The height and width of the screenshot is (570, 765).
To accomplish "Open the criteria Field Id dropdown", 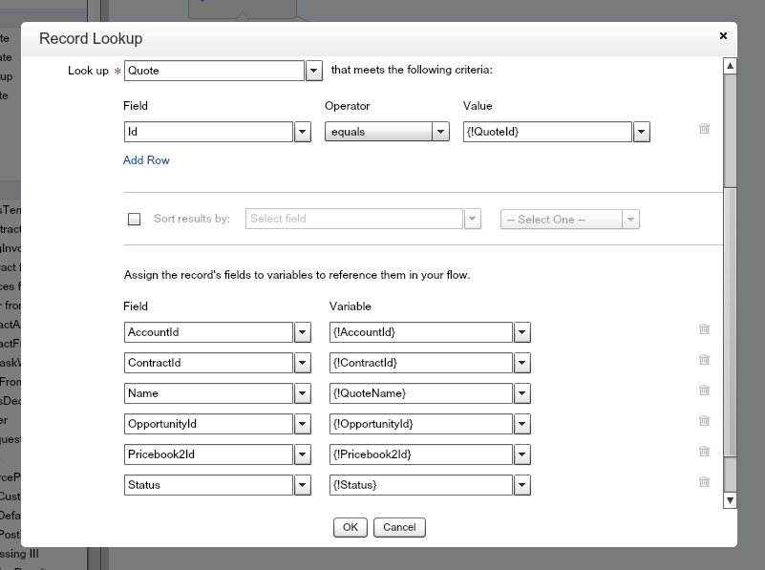I will click(x=303, y=132).
